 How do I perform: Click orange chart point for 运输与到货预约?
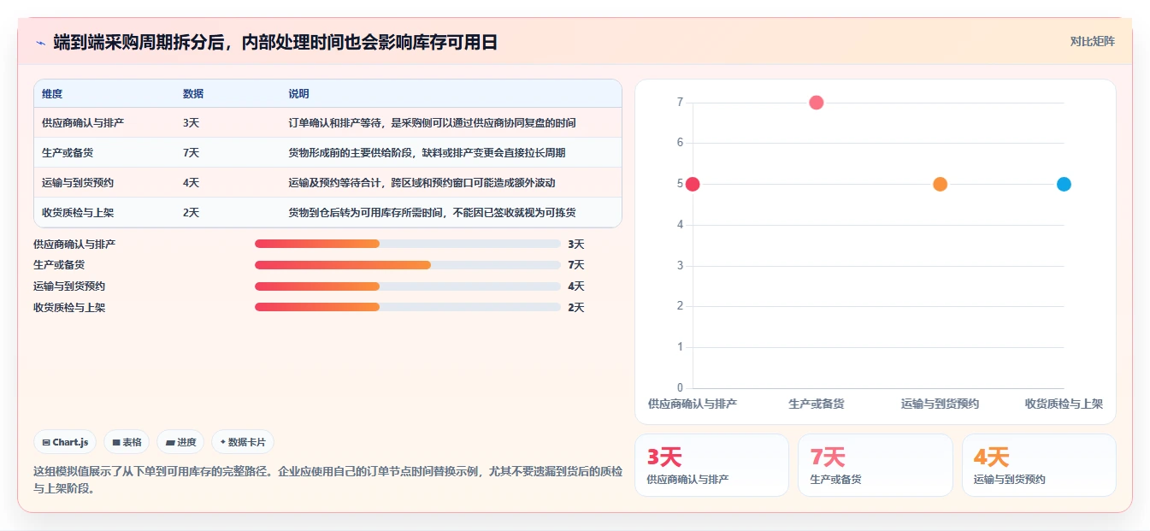pyautogui.click(x=941, y=184)
